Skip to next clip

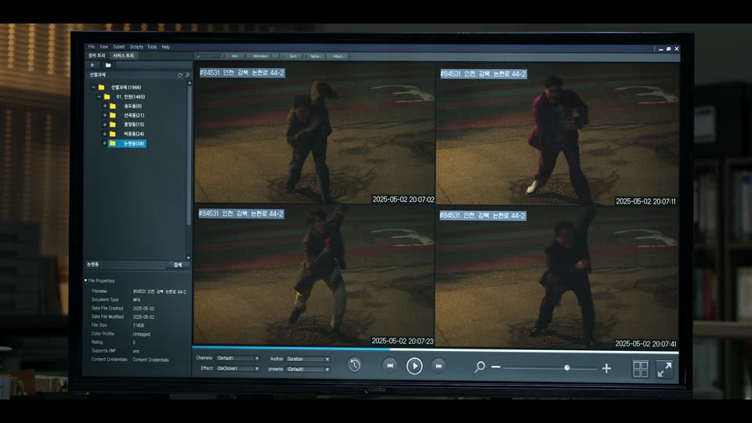439,366
